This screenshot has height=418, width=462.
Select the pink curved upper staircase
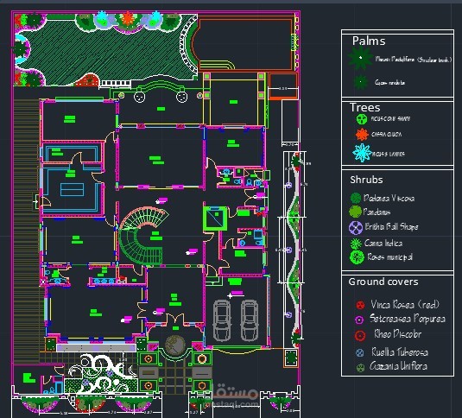[x=144, y=218]
